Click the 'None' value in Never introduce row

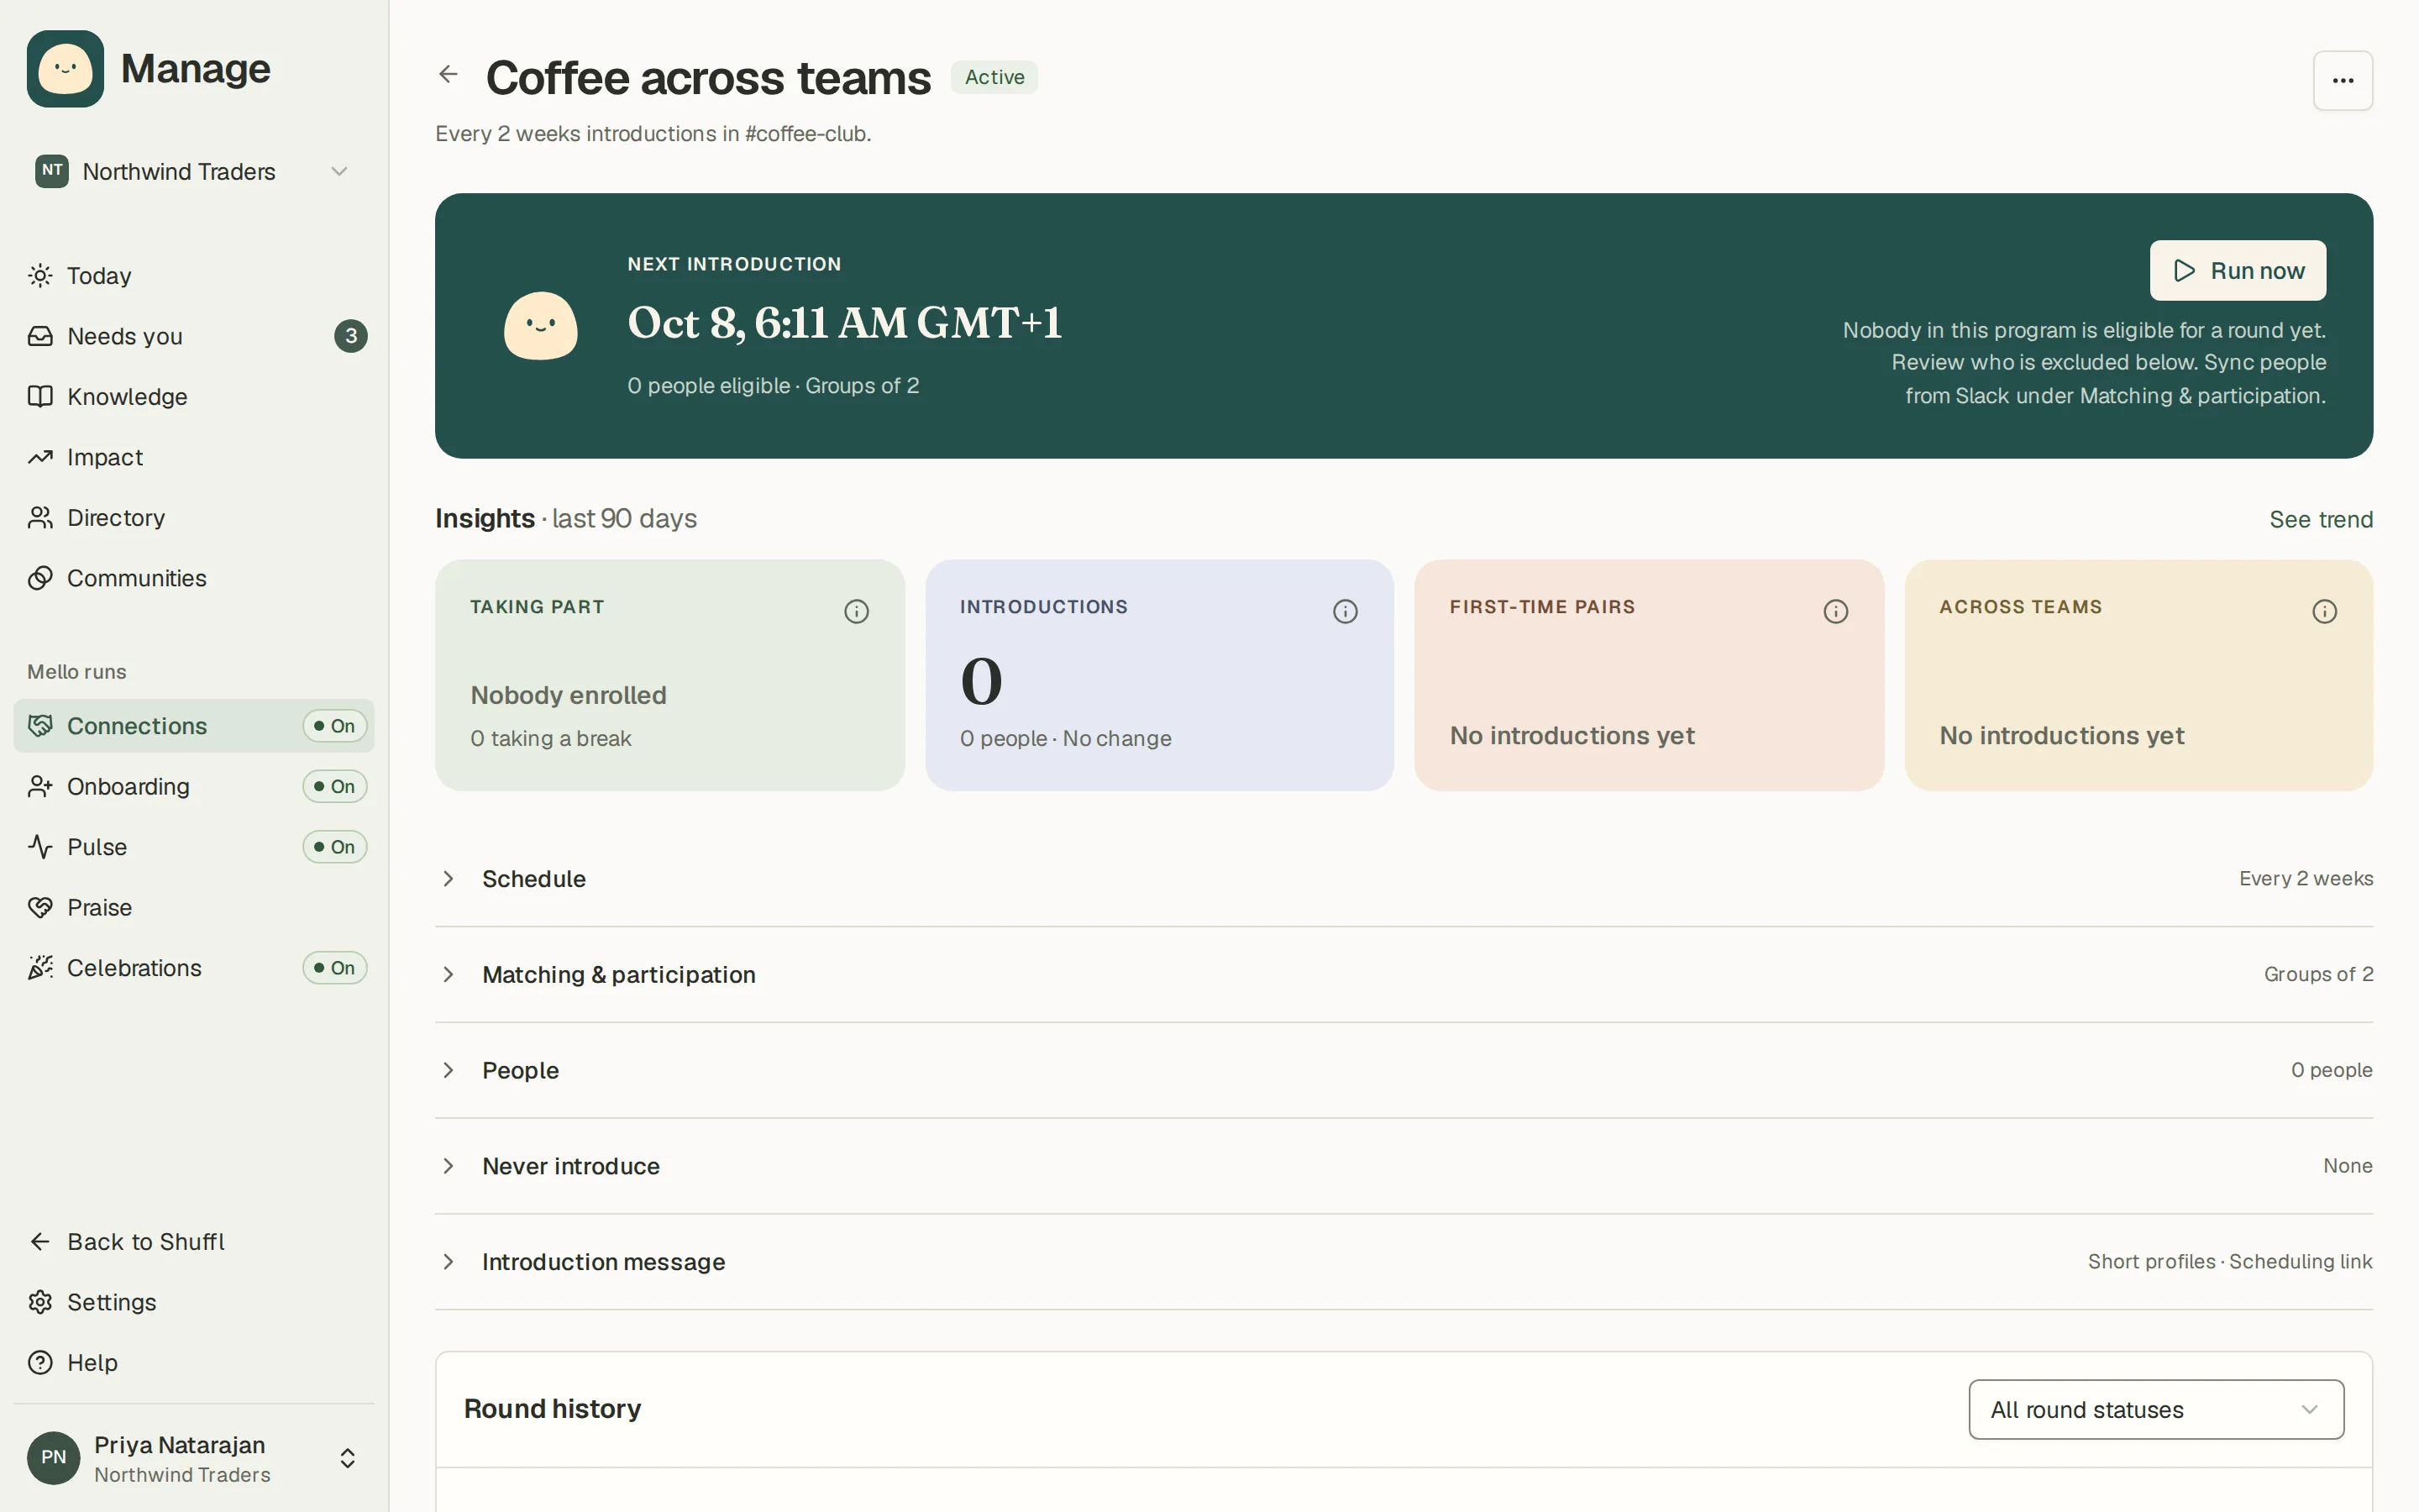pos(2347,1166)
